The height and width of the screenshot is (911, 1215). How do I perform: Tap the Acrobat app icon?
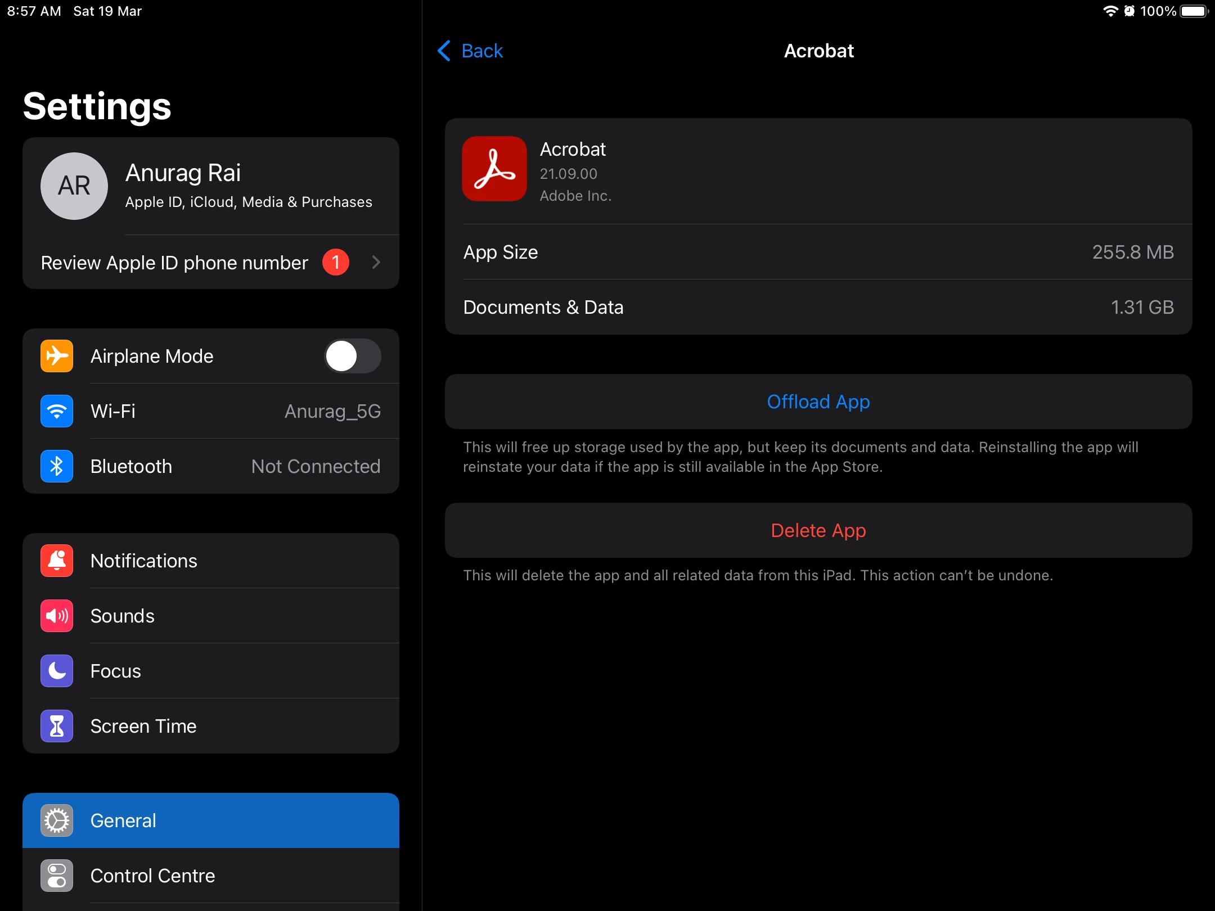(x=494, y=169)
